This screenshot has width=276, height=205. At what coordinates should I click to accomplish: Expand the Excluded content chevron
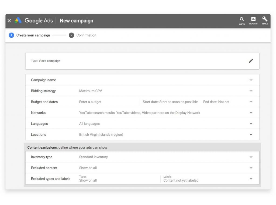click(x=251, y=168)
